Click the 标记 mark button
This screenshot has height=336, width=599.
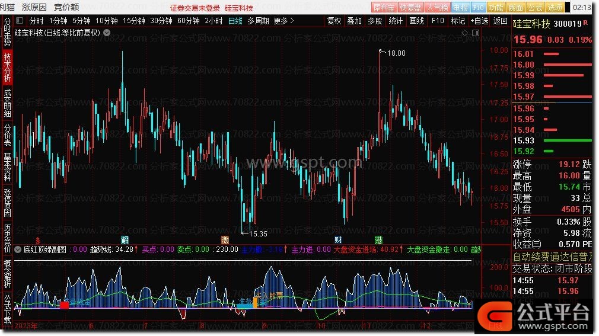458,21
